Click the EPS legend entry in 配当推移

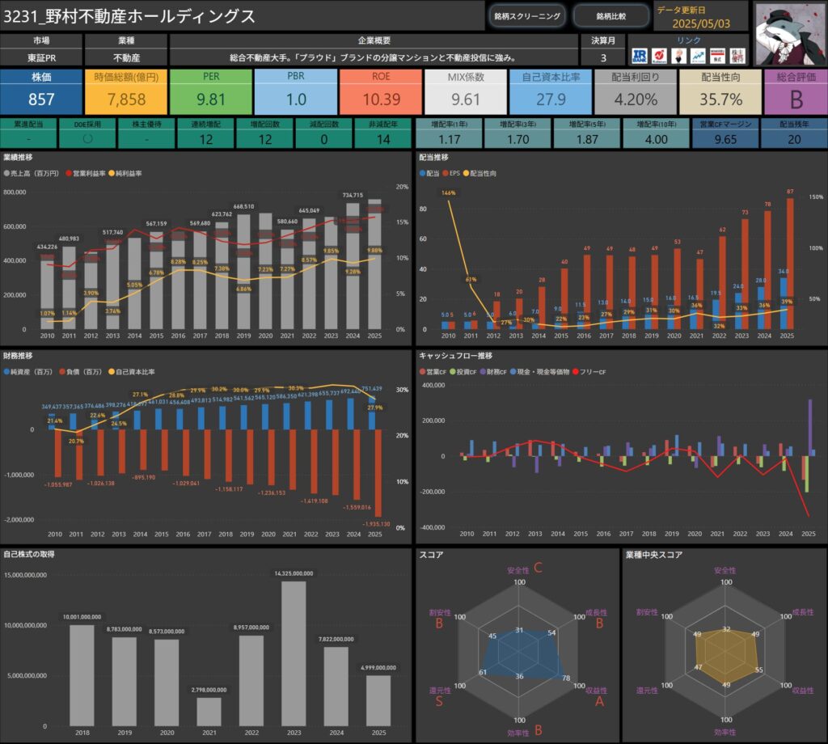pos(451,173)
